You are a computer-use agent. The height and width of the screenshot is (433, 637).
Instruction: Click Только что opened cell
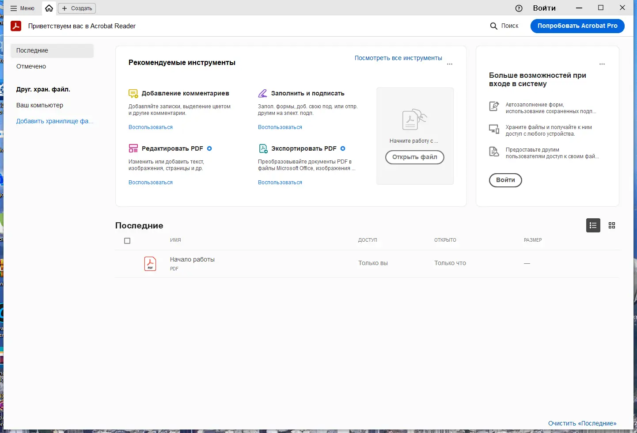[450, 263]
